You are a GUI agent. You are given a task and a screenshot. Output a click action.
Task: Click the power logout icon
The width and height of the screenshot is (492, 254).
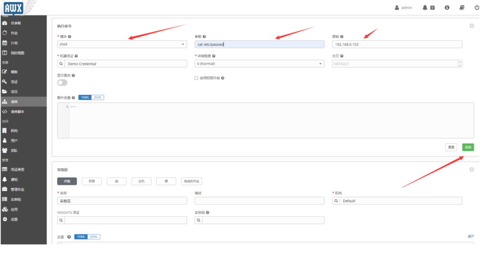point(477,8)
